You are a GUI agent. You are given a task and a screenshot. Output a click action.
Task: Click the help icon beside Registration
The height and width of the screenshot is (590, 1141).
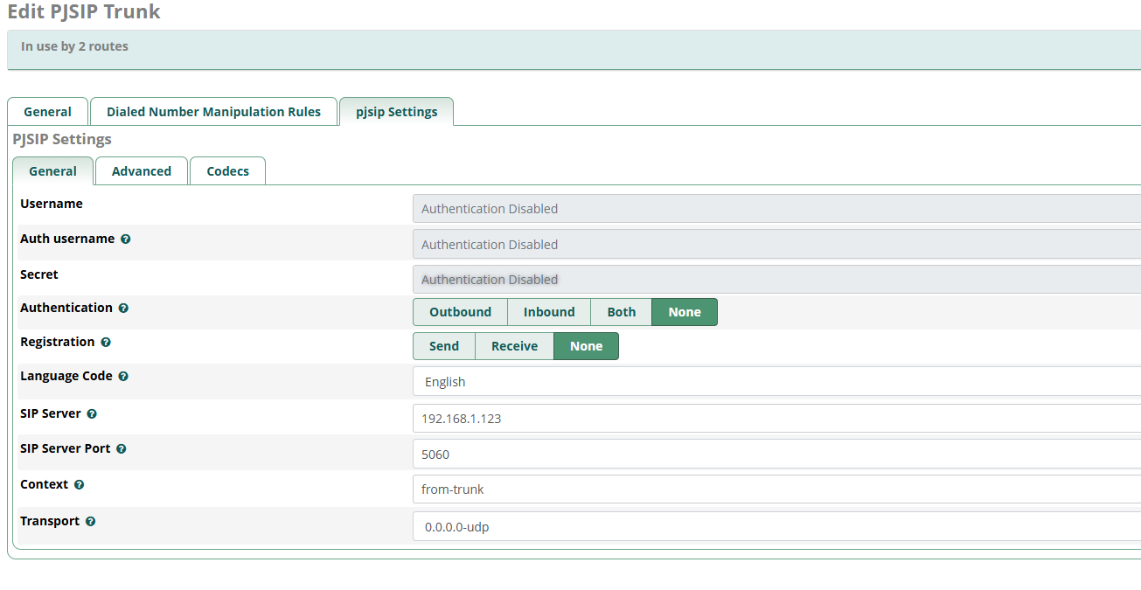pos(106,343)
